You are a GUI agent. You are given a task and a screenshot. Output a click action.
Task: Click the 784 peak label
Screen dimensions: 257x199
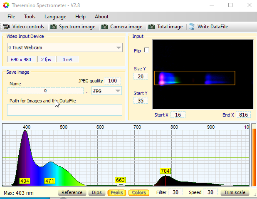[x=165, y=171]
